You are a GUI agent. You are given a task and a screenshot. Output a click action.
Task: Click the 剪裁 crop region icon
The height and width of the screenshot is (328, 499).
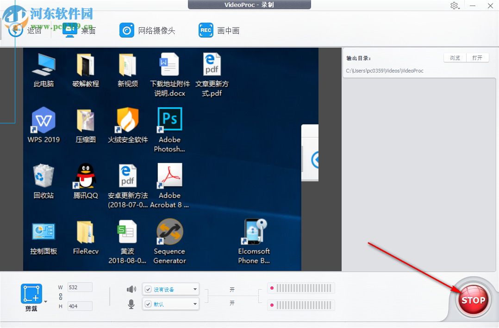pyautogui.click(x=31, y=294)
